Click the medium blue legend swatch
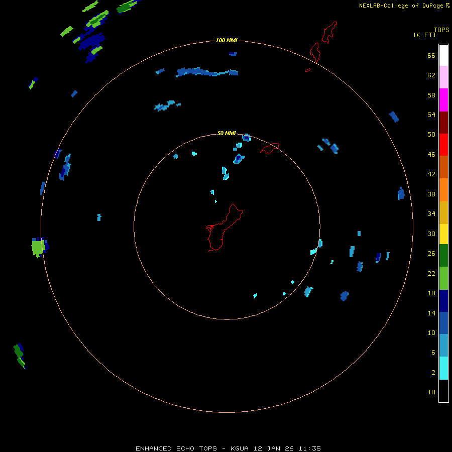 [443, 323]
